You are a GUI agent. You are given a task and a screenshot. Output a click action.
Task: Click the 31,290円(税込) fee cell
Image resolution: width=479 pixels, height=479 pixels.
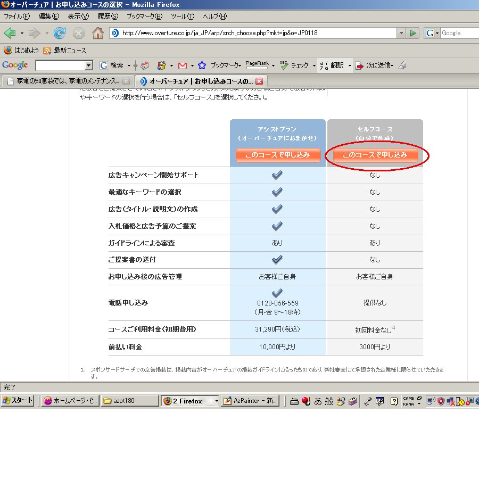pos(277,329)
